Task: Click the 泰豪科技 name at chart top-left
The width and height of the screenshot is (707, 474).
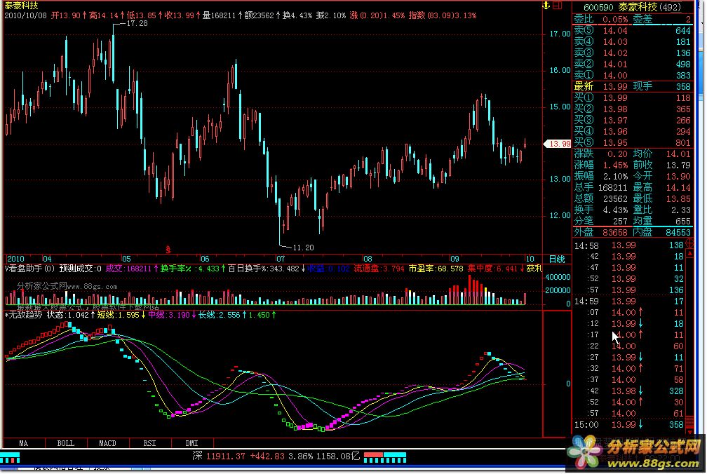Action: (x=21, y=6)
